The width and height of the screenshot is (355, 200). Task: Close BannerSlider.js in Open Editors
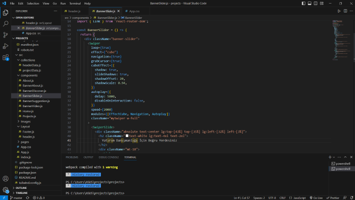(19, 28)
